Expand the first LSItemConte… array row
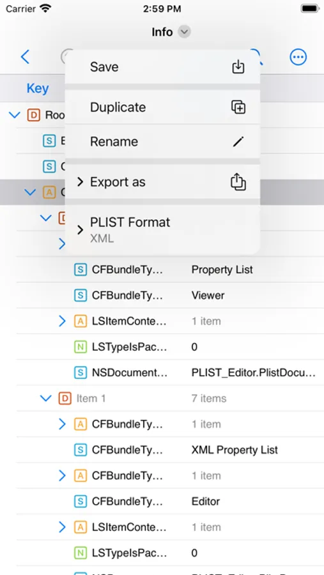The image size is (324, 575). [62, 321]
